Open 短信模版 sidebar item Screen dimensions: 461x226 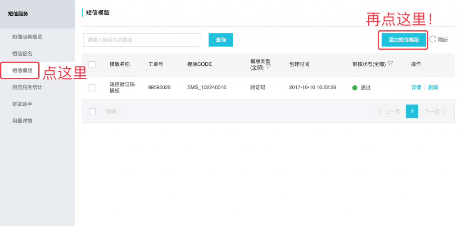point(23,70)
